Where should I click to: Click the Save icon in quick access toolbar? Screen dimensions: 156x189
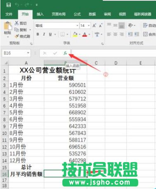point(9,5)
